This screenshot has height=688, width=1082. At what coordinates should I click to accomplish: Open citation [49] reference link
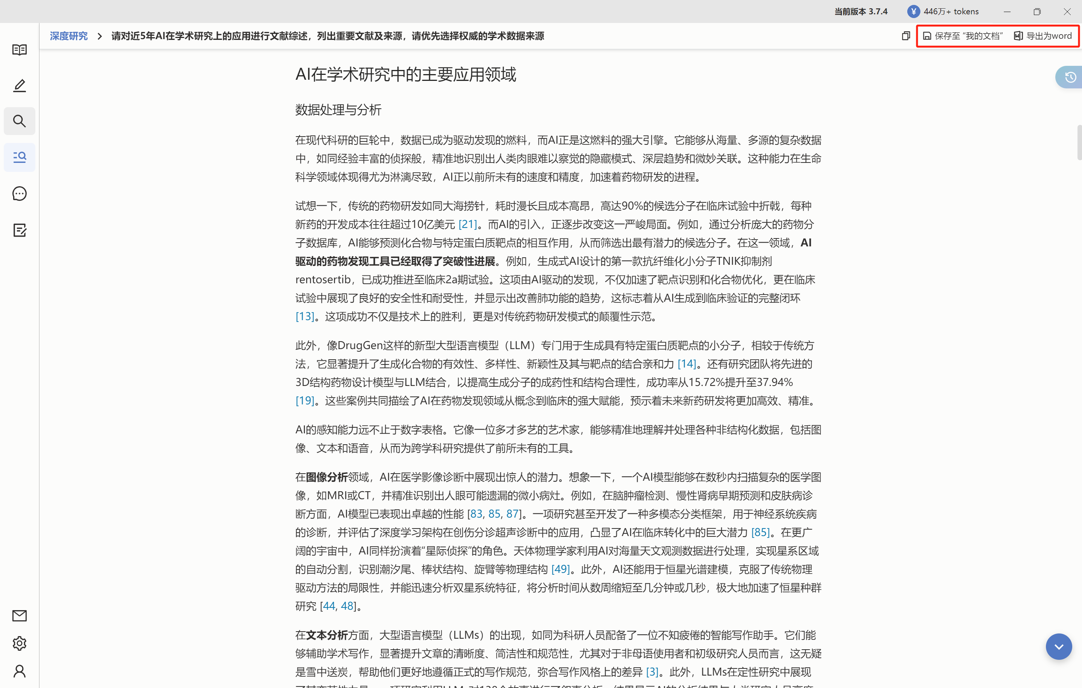(560, 569)
